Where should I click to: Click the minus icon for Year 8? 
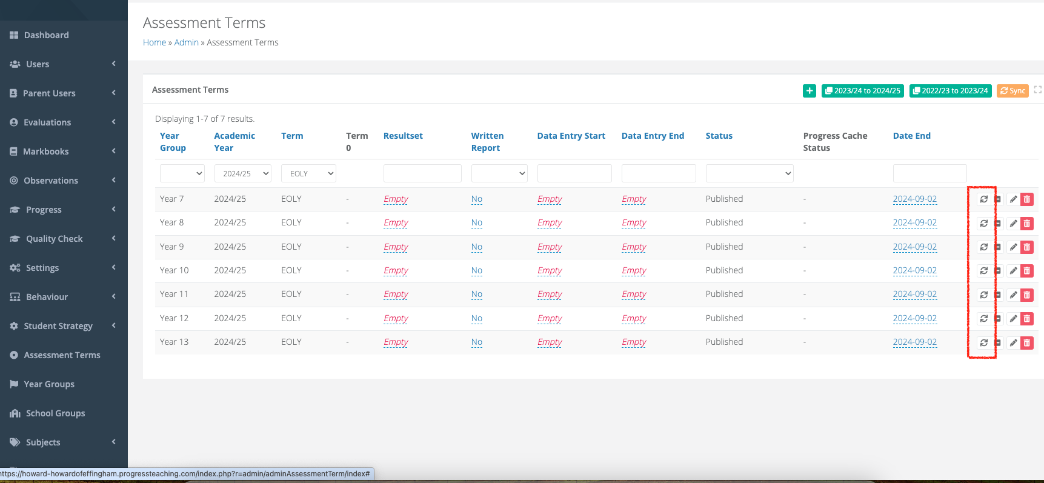click(x=998, y=224)
